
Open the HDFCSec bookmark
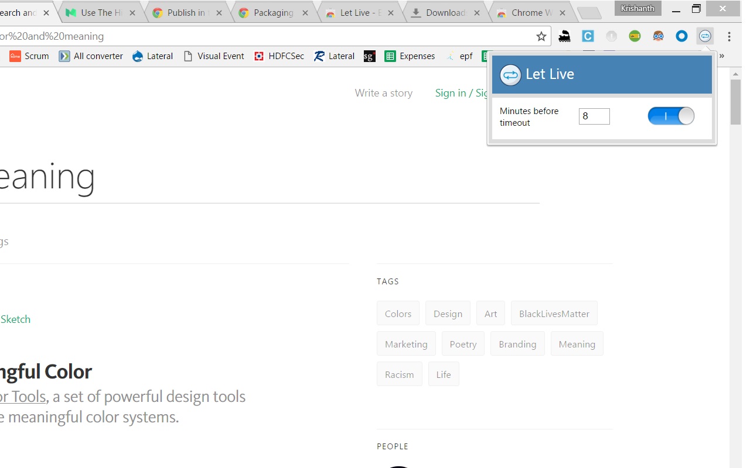(279, 56)
